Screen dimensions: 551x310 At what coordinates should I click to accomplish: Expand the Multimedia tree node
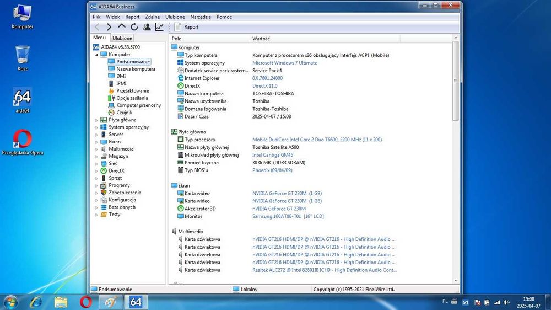click(x=96, y=149)
